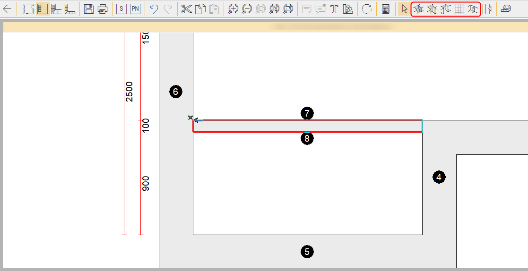Activate the arrow selection pointer tool
This screenshot has width=528, height=271.
coord(404,9)
